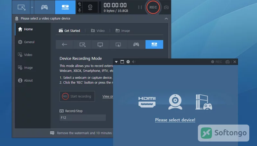Toggle muted speaker icon in device window
The image size is (257, 146).
(x=134, y=62)
